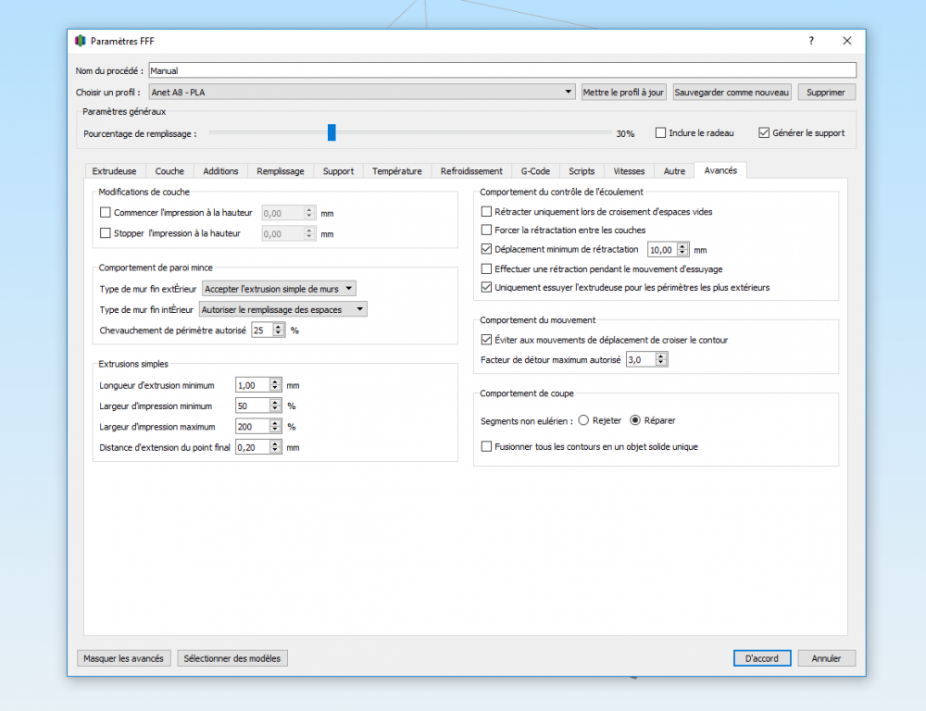Click the Facteur de détour maximum stepper arrows
The height and width of the screenshot is (711, 926).
point(661,359)
